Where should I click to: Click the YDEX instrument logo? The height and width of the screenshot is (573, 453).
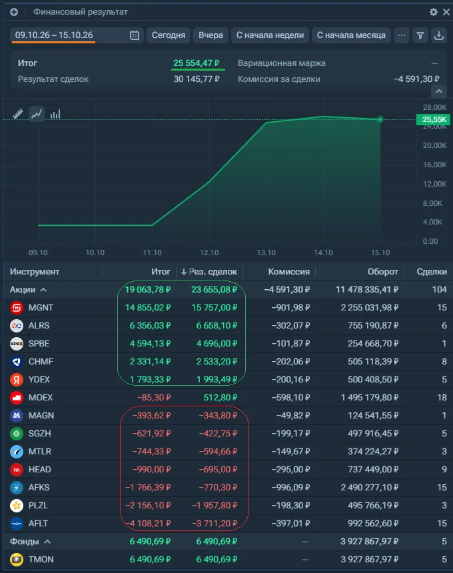(17, 380)
